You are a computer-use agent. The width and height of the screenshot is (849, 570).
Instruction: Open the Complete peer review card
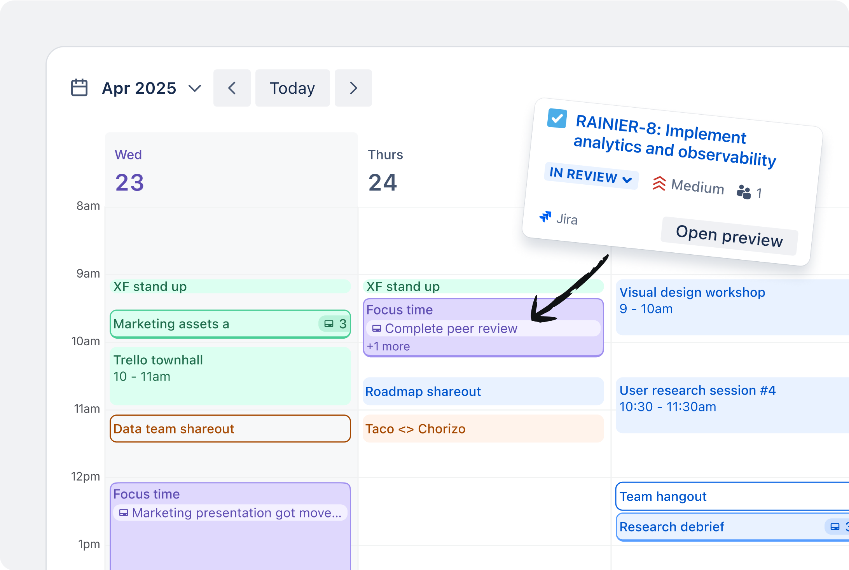coord(483,329)
